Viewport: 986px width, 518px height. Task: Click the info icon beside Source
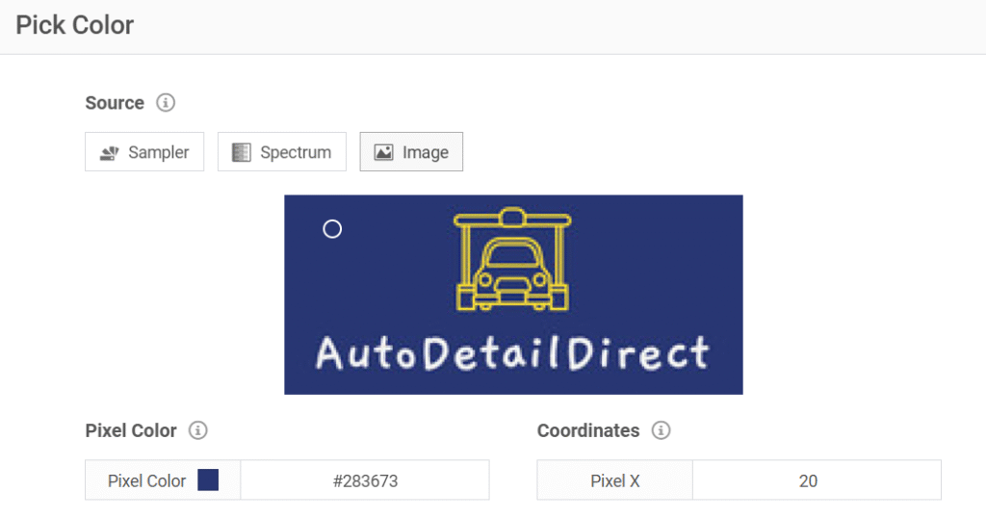[x=166, y=103]
